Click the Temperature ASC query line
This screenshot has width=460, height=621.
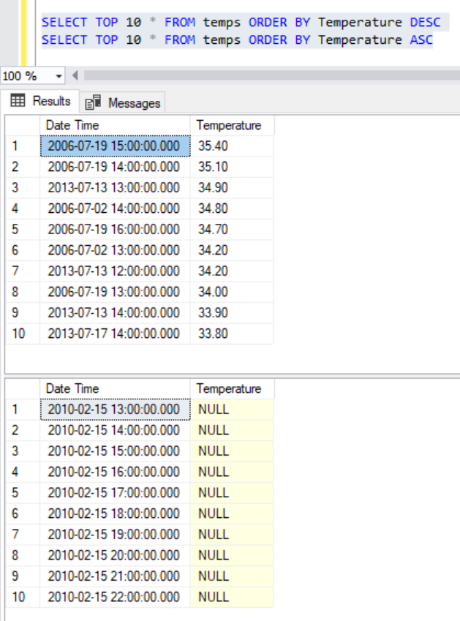click(237, 40)
